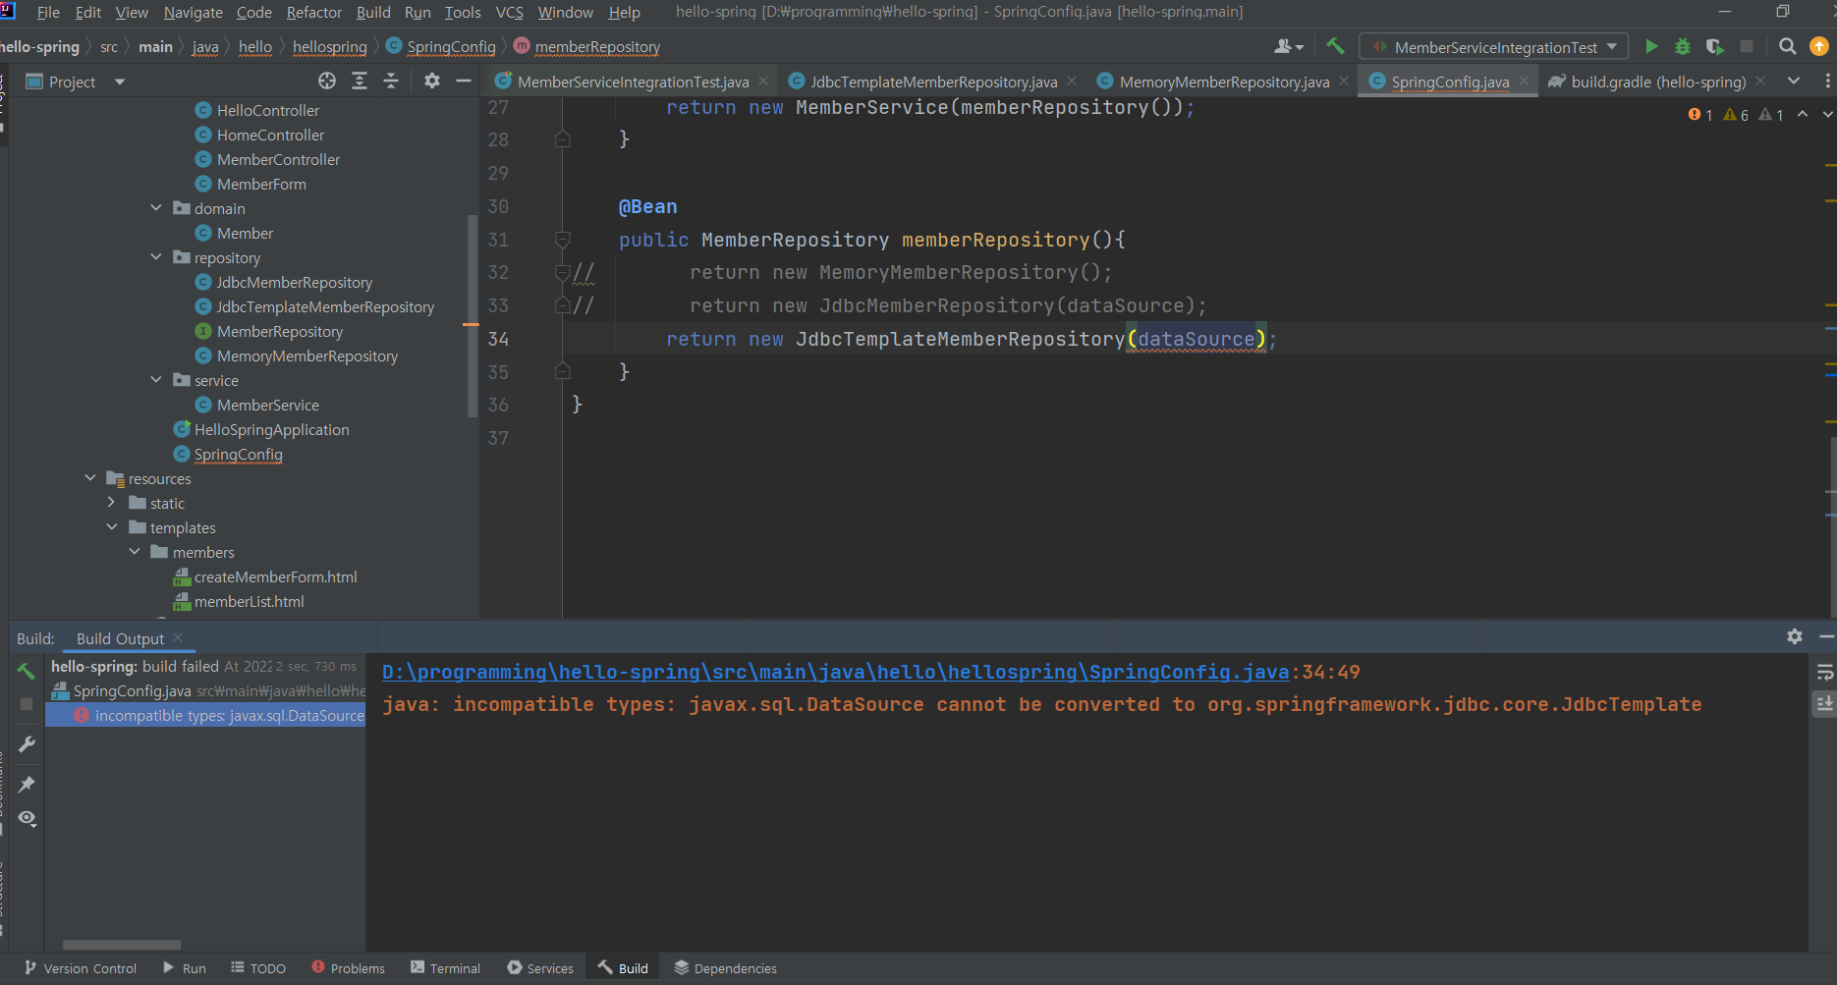Run with coverage shield icon

tap(1714, 46)
